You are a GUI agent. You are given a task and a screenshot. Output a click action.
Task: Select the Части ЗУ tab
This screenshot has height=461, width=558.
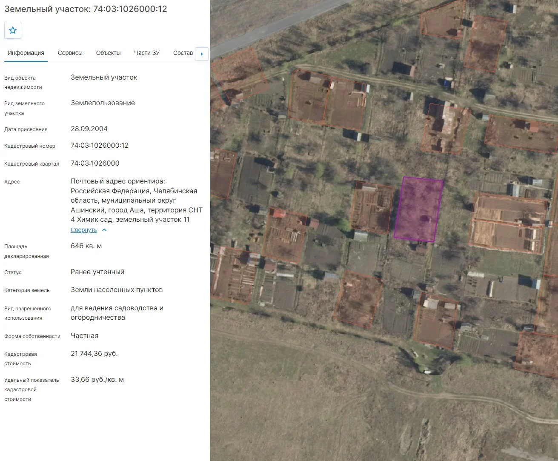coord(147,53)
